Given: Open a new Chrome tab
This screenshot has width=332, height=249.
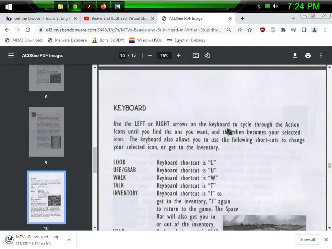Looking at the screenshot, I should (x=243, y=18).
